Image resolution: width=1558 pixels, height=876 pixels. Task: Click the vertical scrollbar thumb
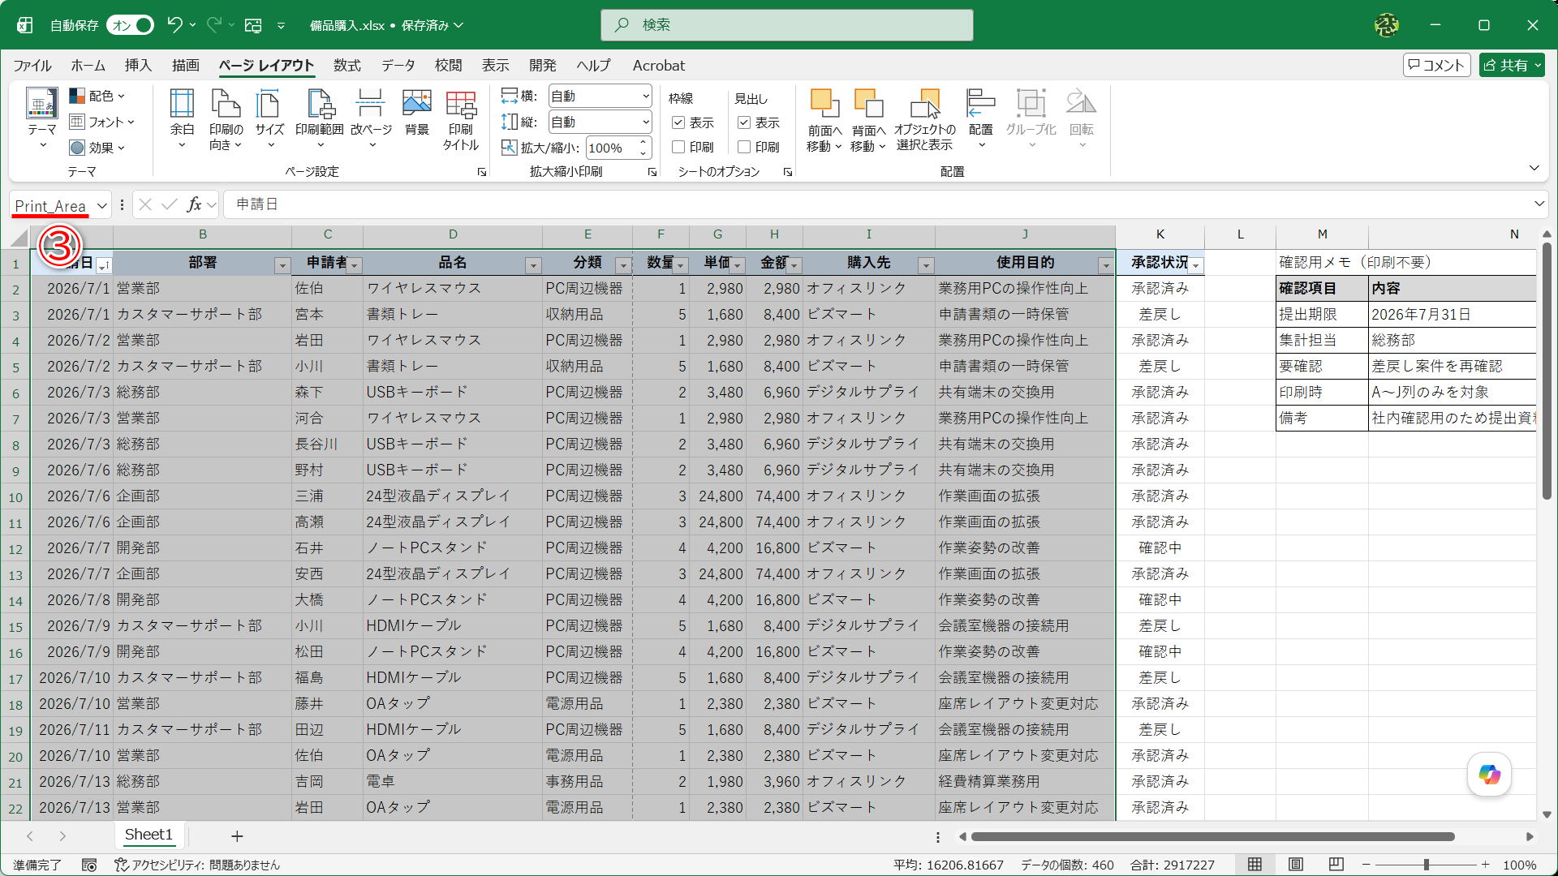(1547, 370)
